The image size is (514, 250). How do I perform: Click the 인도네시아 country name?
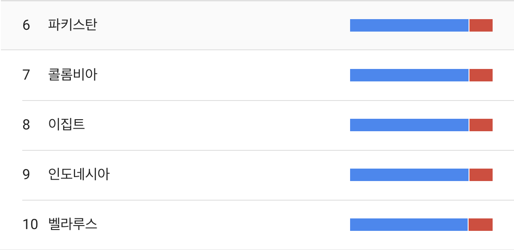[79, 174]
